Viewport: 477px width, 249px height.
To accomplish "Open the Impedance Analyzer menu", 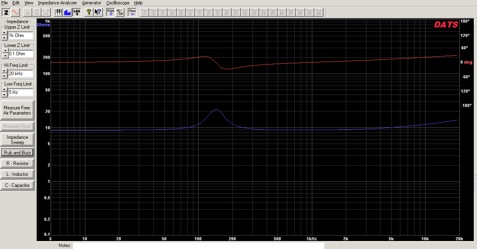I will (x=57, y=3).
